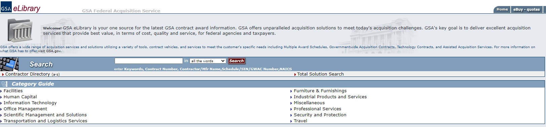Screen dimensions: 546x127
Task: Click the arrow bullet beside Travel
Action: pos(291,121)
